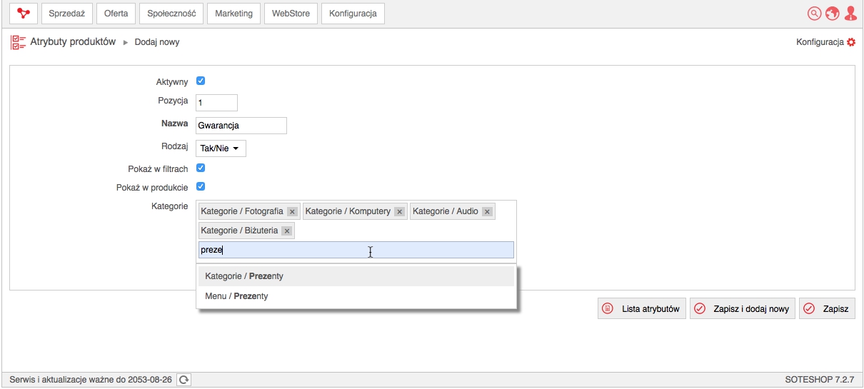Open the search magnifier icon
Image resolution: width=864 pixels, height=389 pixels.
(815, 14)
